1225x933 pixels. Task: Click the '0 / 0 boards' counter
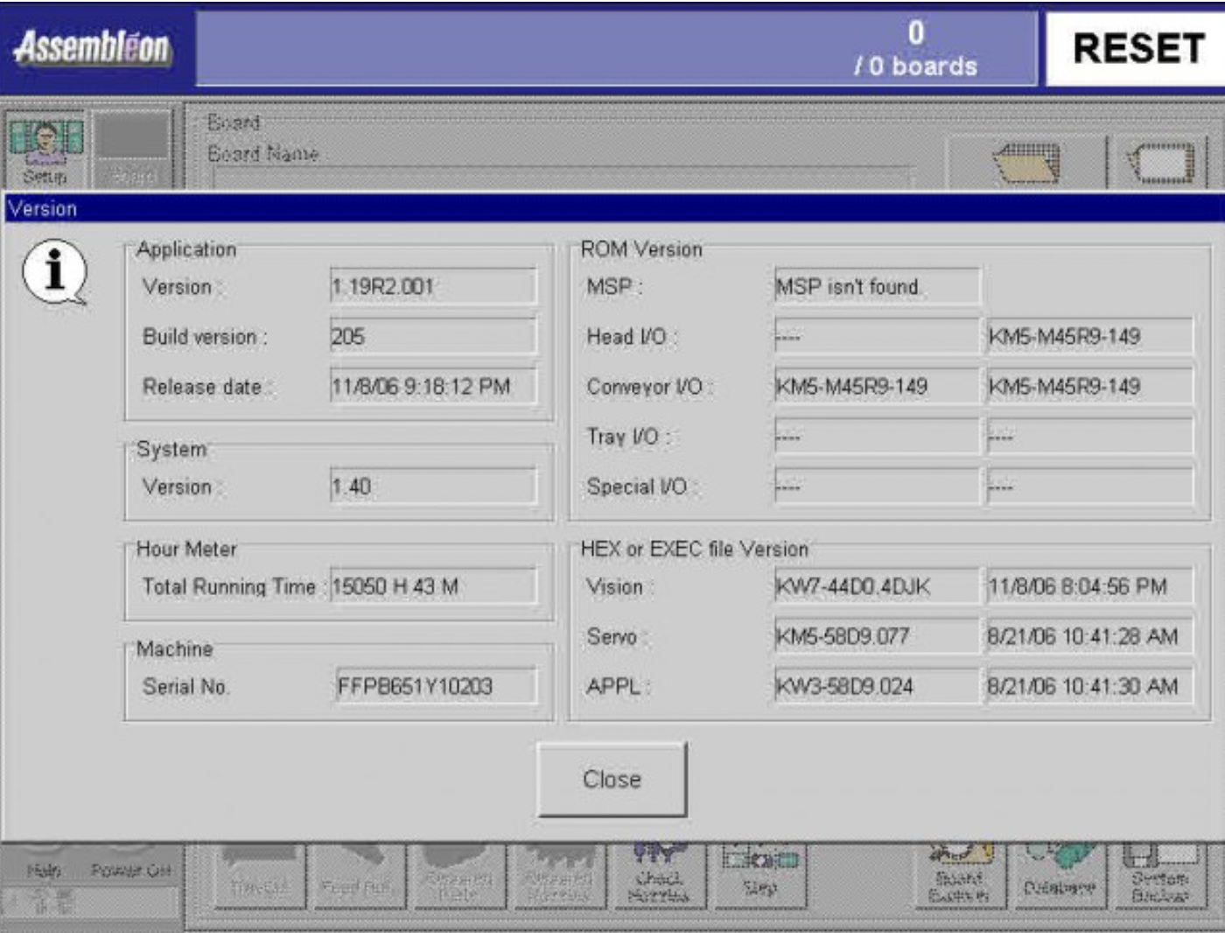click(x=915, y=49)
